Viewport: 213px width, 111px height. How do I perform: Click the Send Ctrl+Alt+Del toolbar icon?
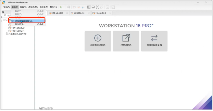pyautogui.click(x=69, y=7)
